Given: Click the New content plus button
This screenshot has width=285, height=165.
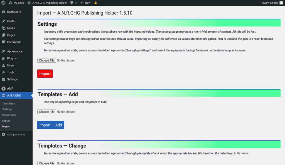Looking at the screenshot, I should [85, 3].
